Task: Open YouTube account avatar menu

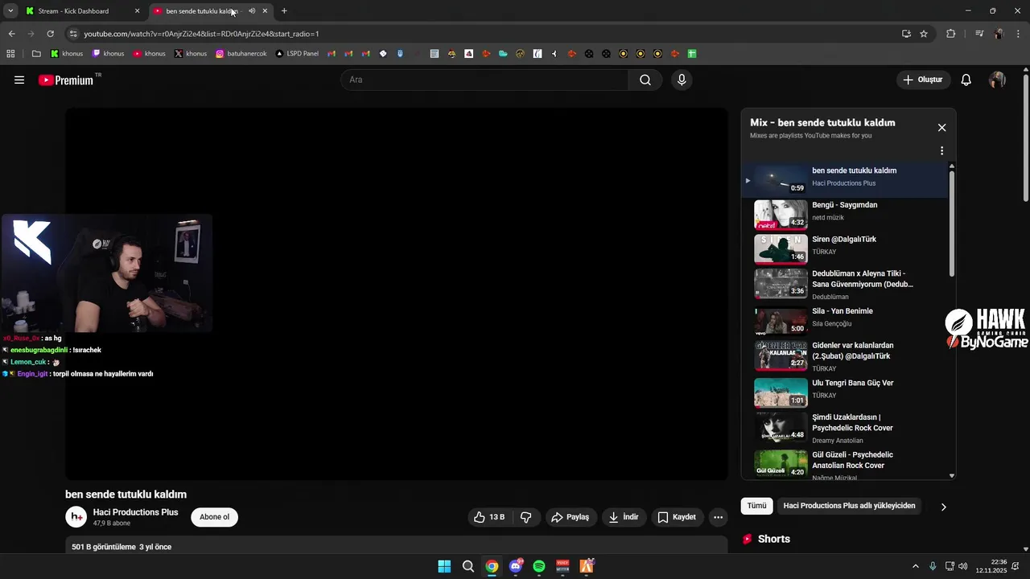Action: [x=998, y=80]
